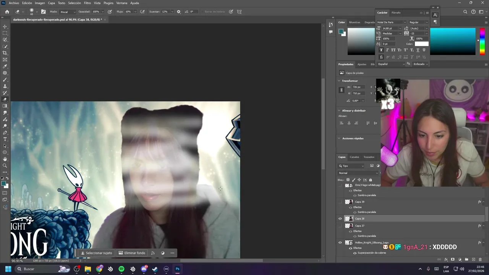
Task: Open the font size dropdown 14,88 pt
Action: tap(400, 28)
